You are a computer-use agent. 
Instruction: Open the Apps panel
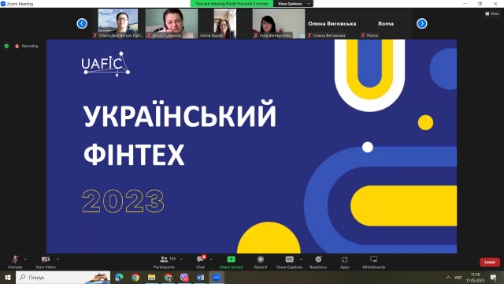pos(345,262)
